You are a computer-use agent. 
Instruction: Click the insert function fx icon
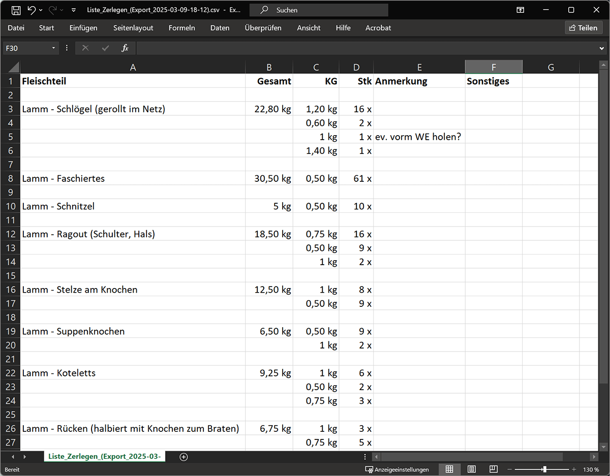[x=125, y=48]
